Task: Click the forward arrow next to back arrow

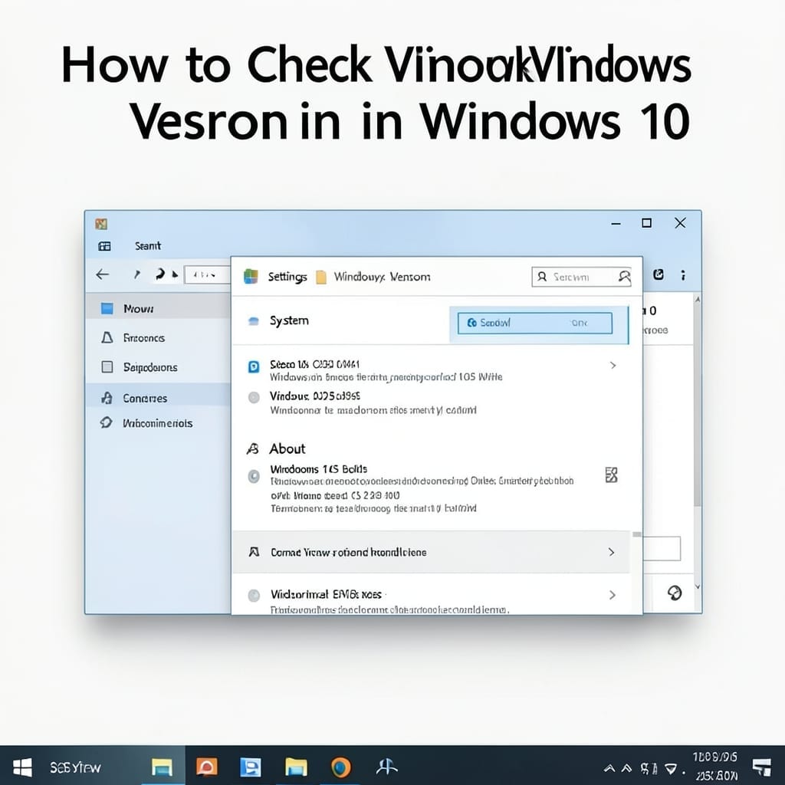Action: pos(136,274)
